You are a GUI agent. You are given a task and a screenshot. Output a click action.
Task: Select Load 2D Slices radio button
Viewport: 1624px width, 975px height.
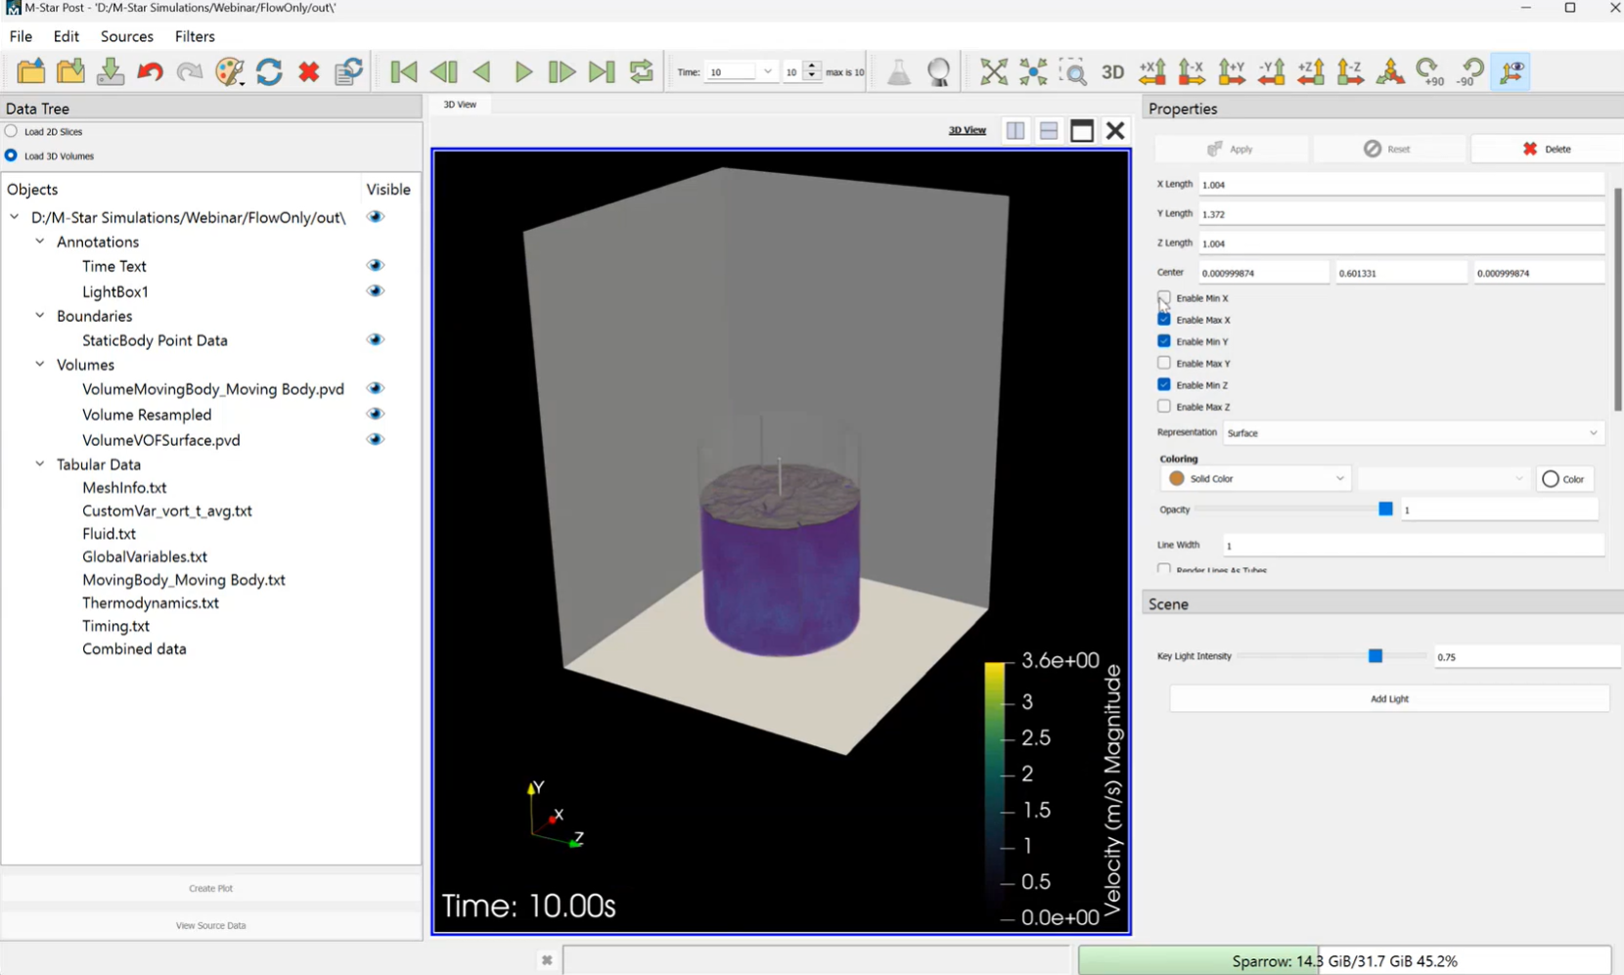(x=11, y=131)
